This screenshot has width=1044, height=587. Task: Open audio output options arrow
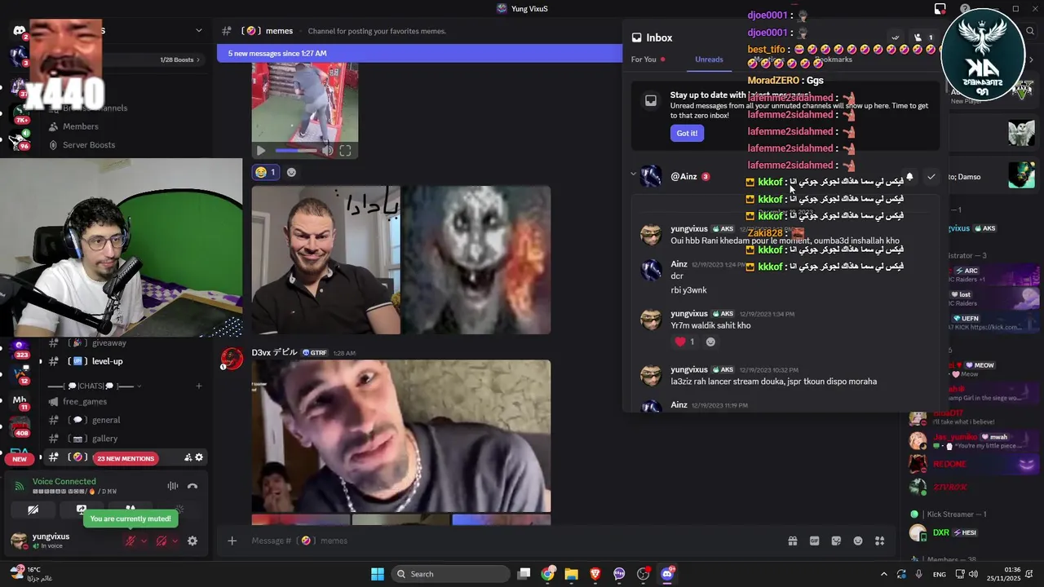click(x=175, y=541)
